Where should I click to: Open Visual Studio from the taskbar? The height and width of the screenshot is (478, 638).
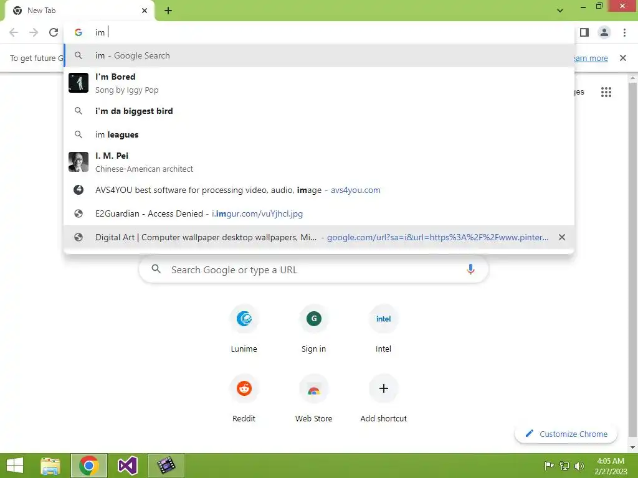point(127,466)
